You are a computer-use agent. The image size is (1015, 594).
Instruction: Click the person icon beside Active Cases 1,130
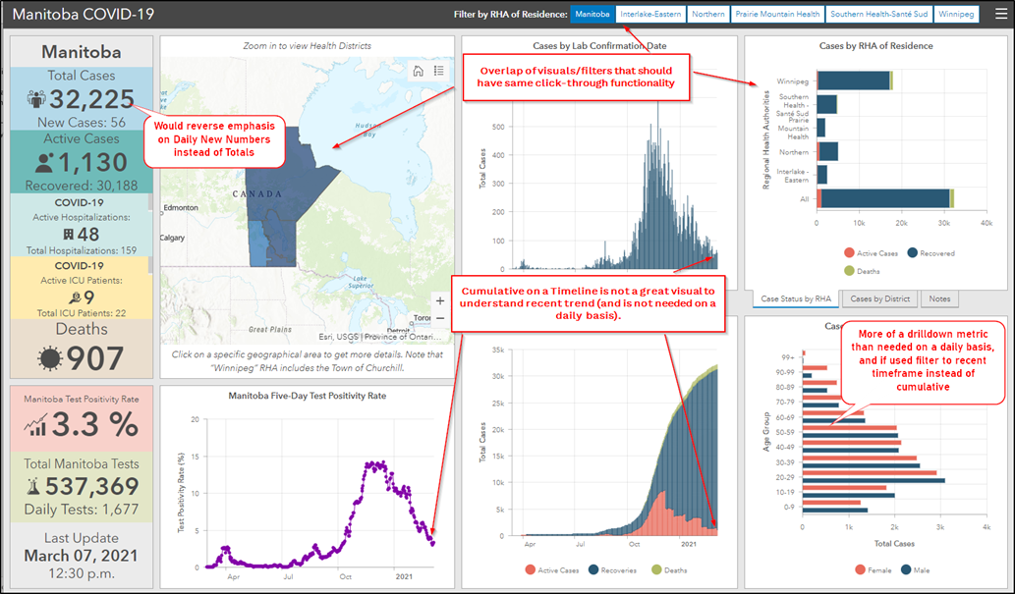[x=44, y=162]
